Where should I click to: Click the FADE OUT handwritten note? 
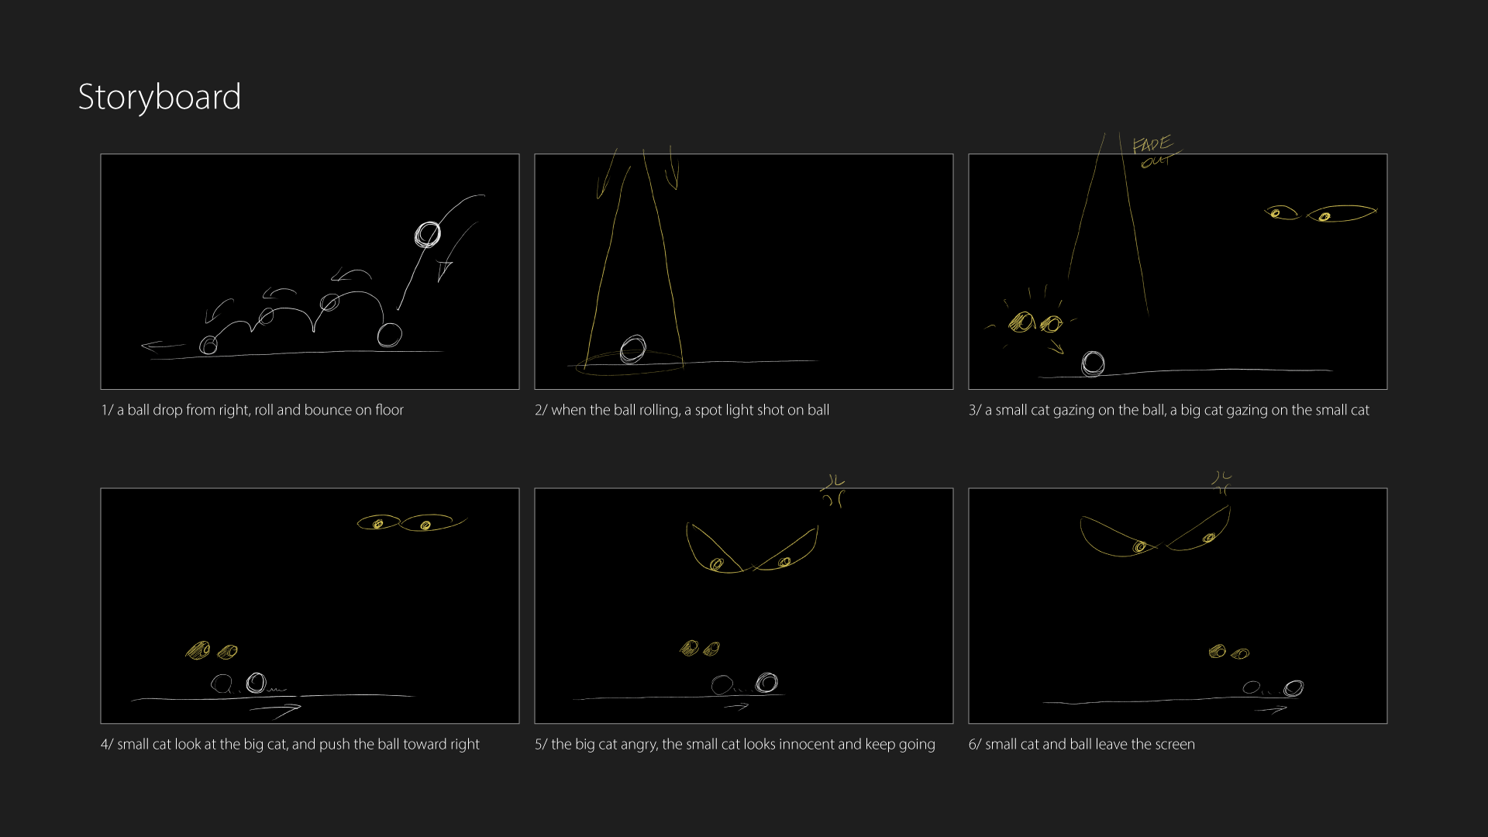coord(1156,151)
